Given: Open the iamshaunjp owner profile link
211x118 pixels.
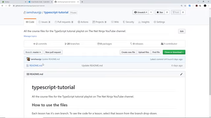Looking at the screenshot, I should [34, 12].
